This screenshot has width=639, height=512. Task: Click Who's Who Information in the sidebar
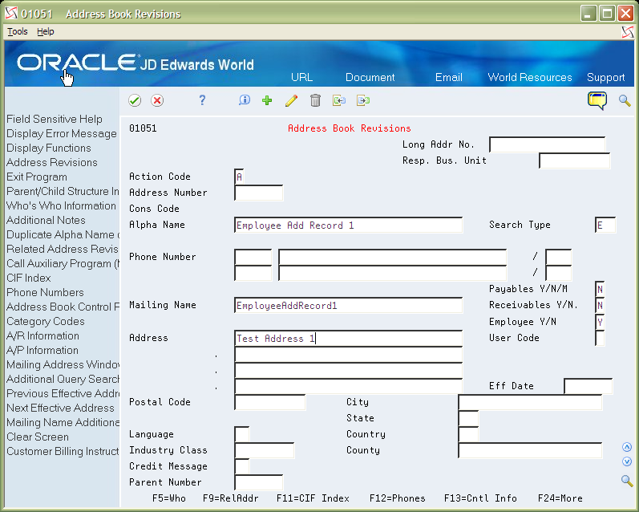click(x=61, y=205)
